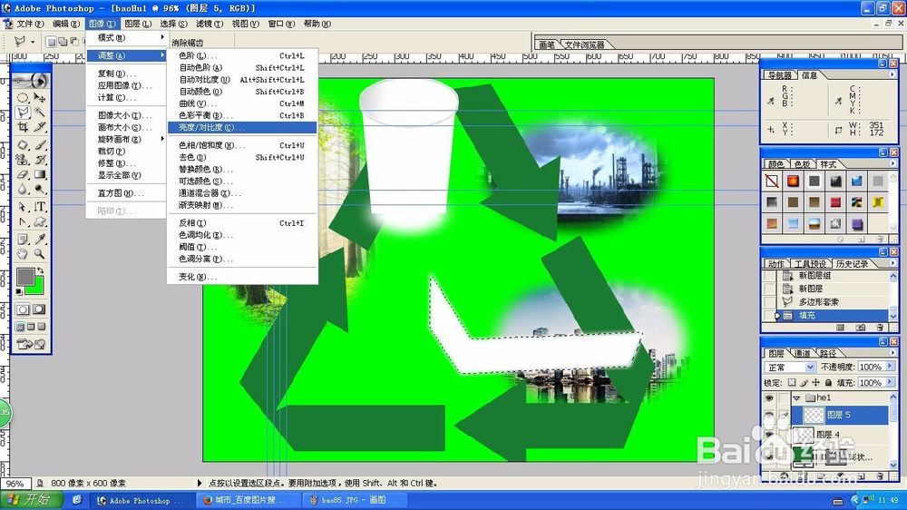Set history brush source for 新图层组 state
Image resolution: width=907 pixels, height=510 pixels.
tap(769, 276)
